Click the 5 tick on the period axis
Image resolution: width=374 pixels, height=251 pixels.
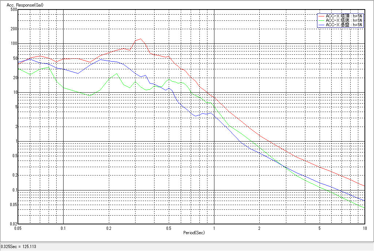click(319, 228)
